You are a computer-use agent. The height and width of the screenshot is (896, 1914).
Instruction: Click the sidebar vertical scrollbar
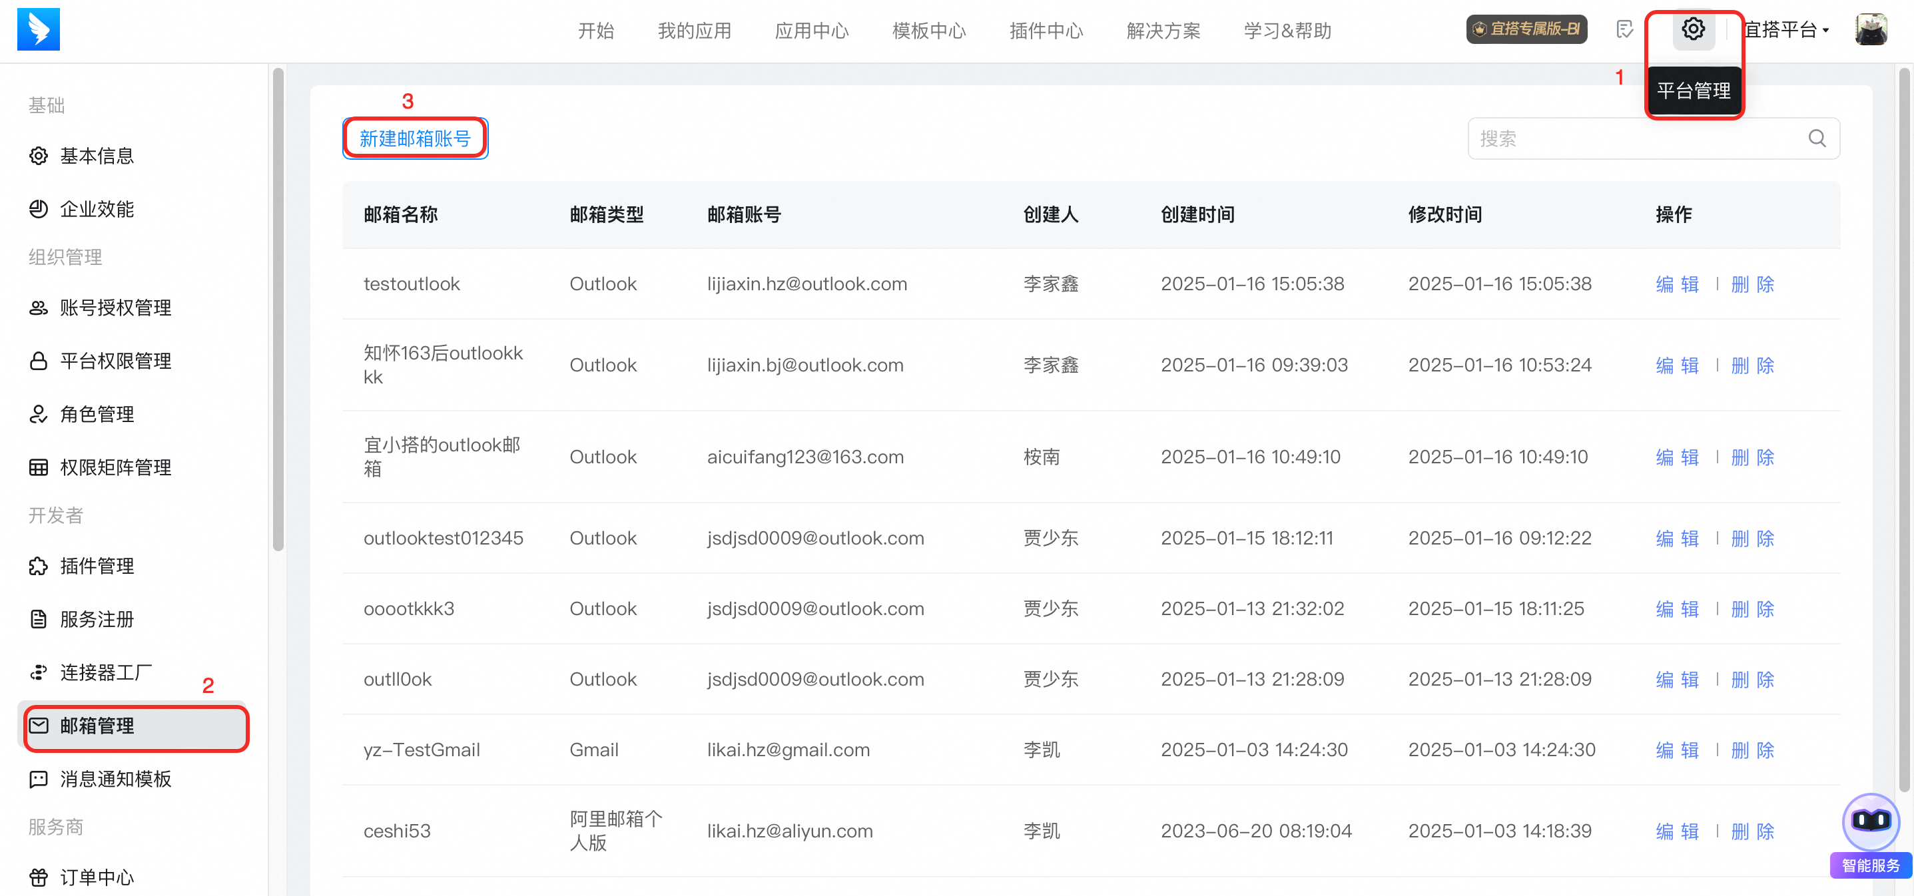point(278,310)
